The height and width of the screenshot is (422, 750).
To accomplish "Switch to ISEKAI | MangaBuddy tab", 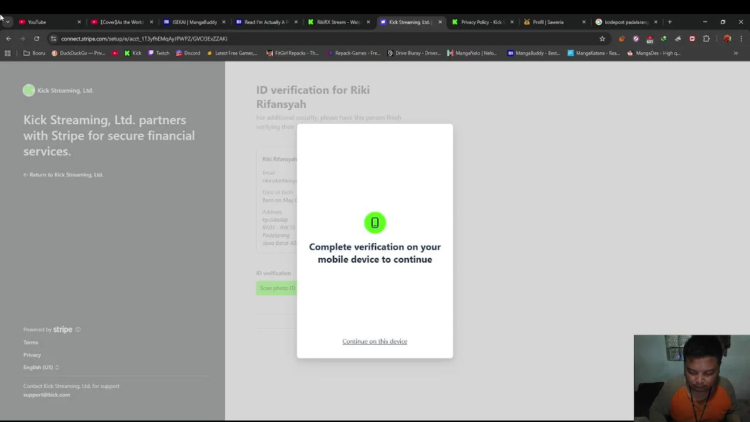I will (193, 22).
